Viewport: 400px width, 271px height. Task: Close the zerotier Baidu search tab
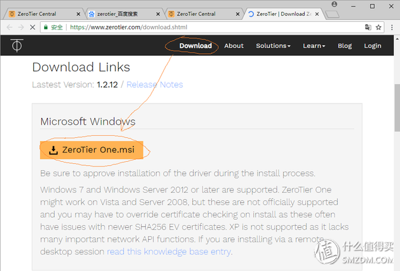point(158,14)
